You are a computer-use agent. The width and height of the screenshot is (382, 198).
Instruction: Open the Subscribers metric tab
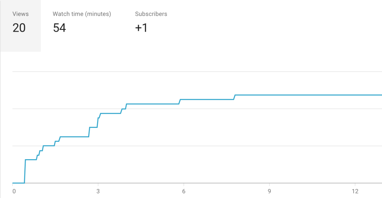tap(151, 14)
